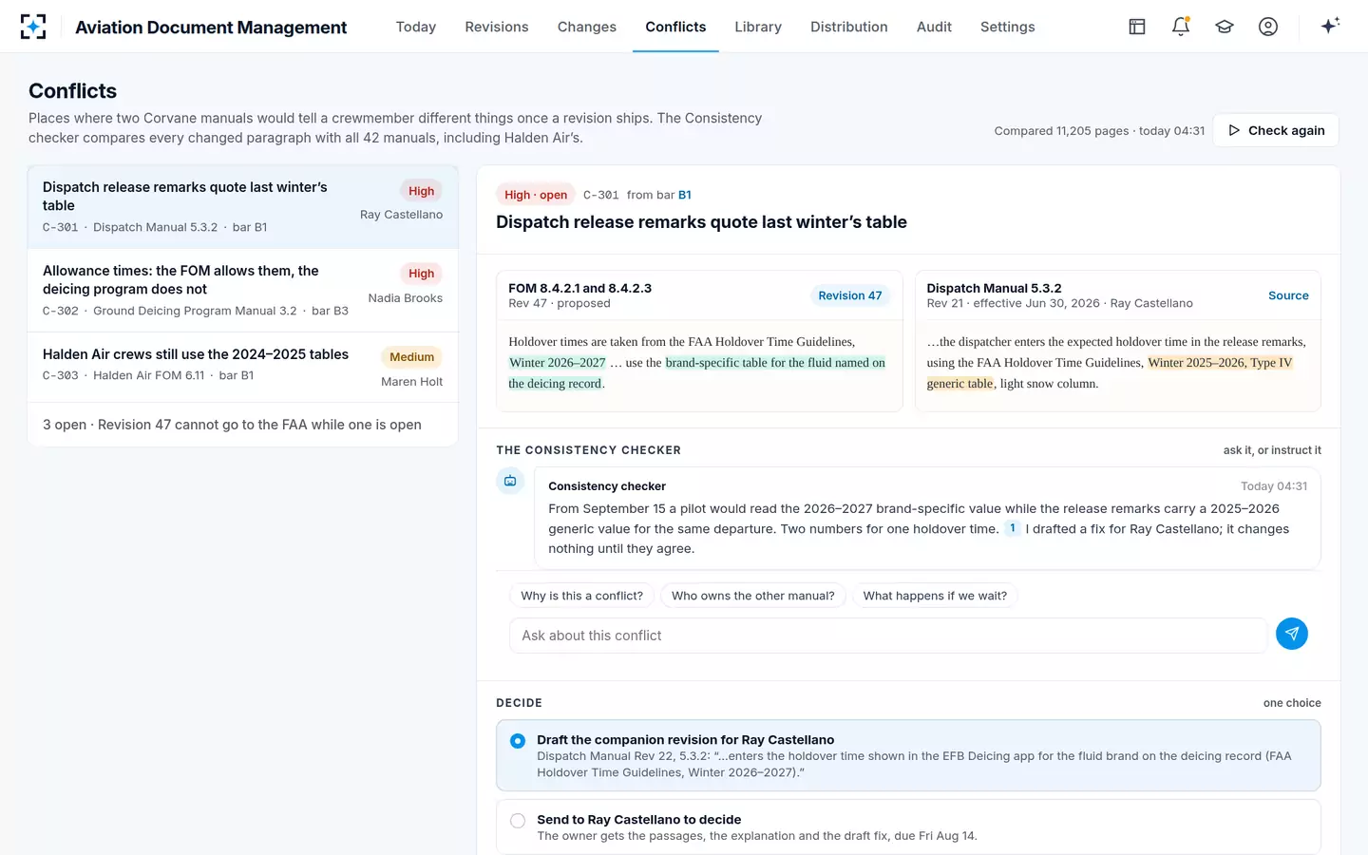Open the Distribution tab

(849, 27)
